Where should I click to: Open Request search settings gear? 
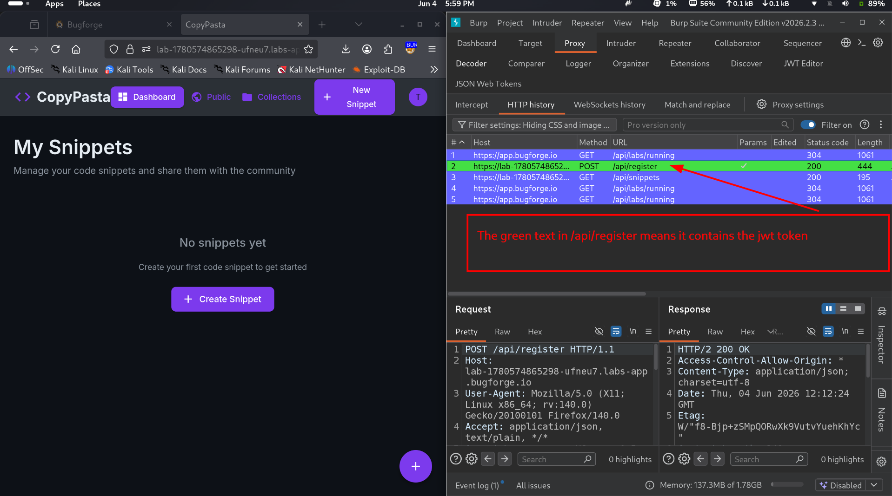click(472, 459)
